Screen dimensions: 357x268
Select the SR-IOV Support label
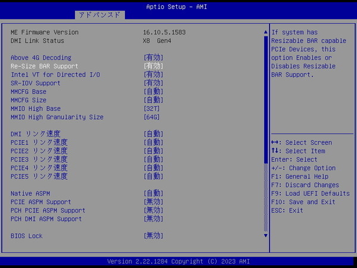click(36, 83)
